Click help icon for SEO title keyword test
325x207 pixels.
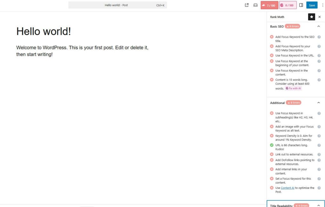319,37
